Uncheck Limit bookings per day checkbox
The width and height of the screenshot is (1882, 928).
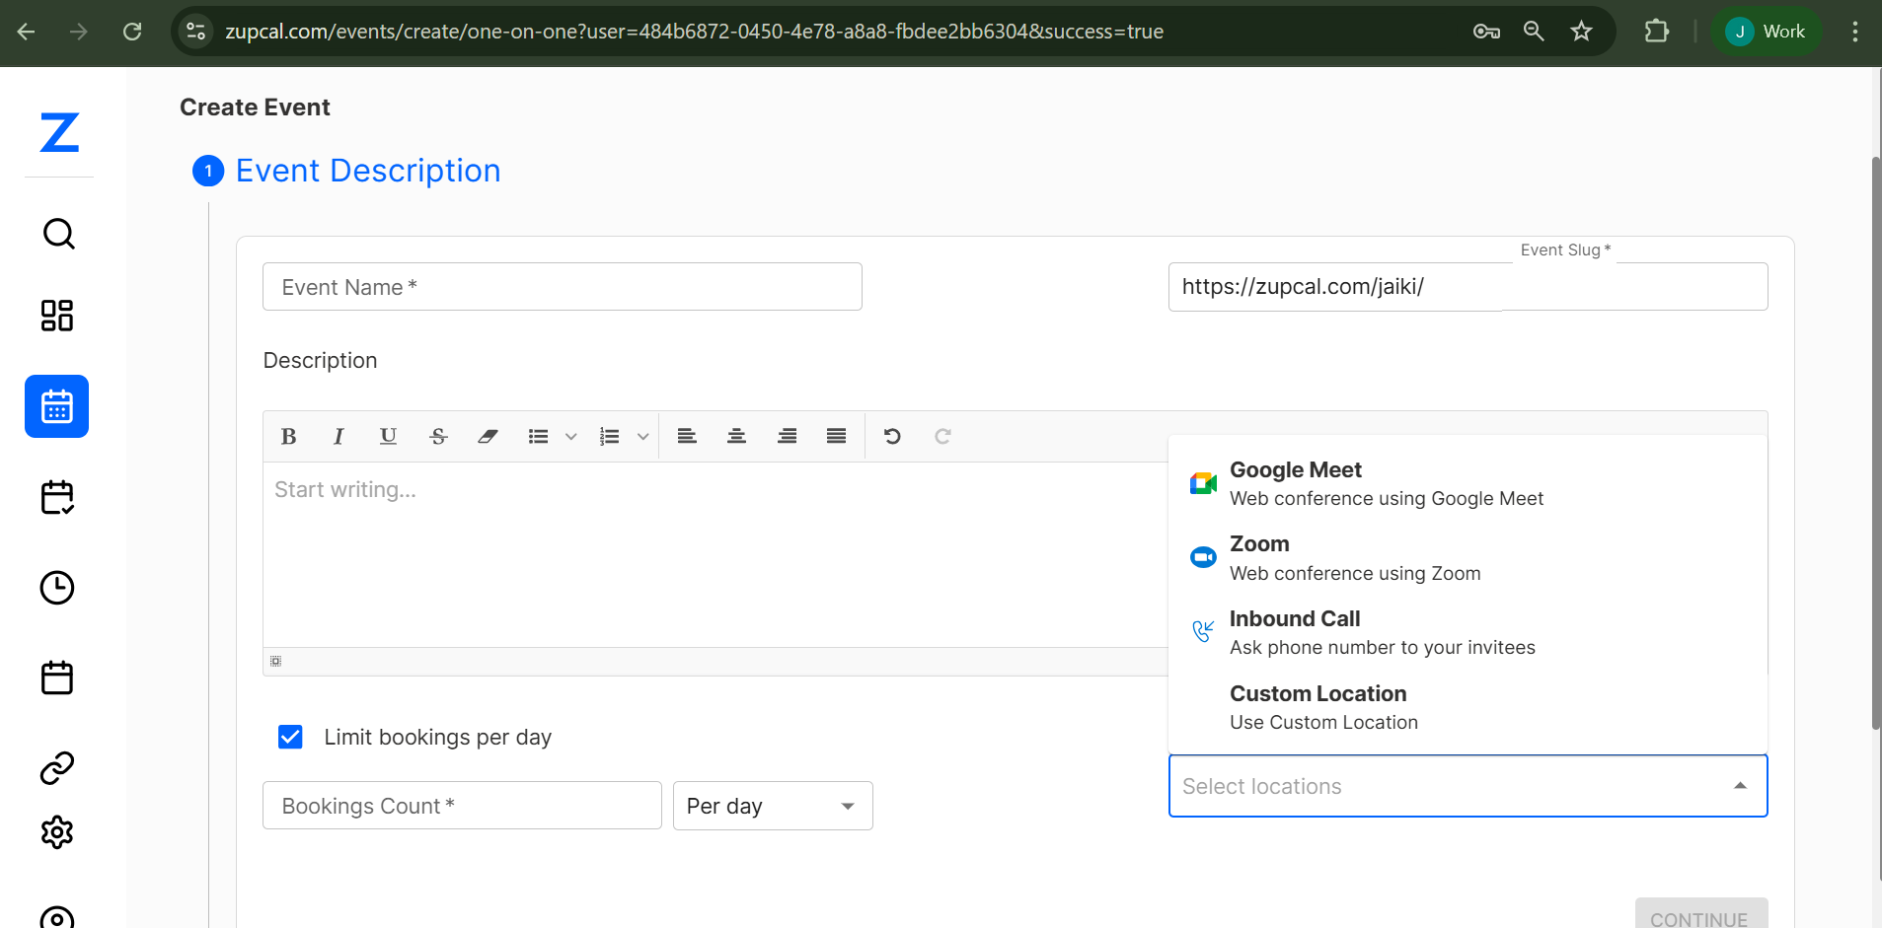290,737
